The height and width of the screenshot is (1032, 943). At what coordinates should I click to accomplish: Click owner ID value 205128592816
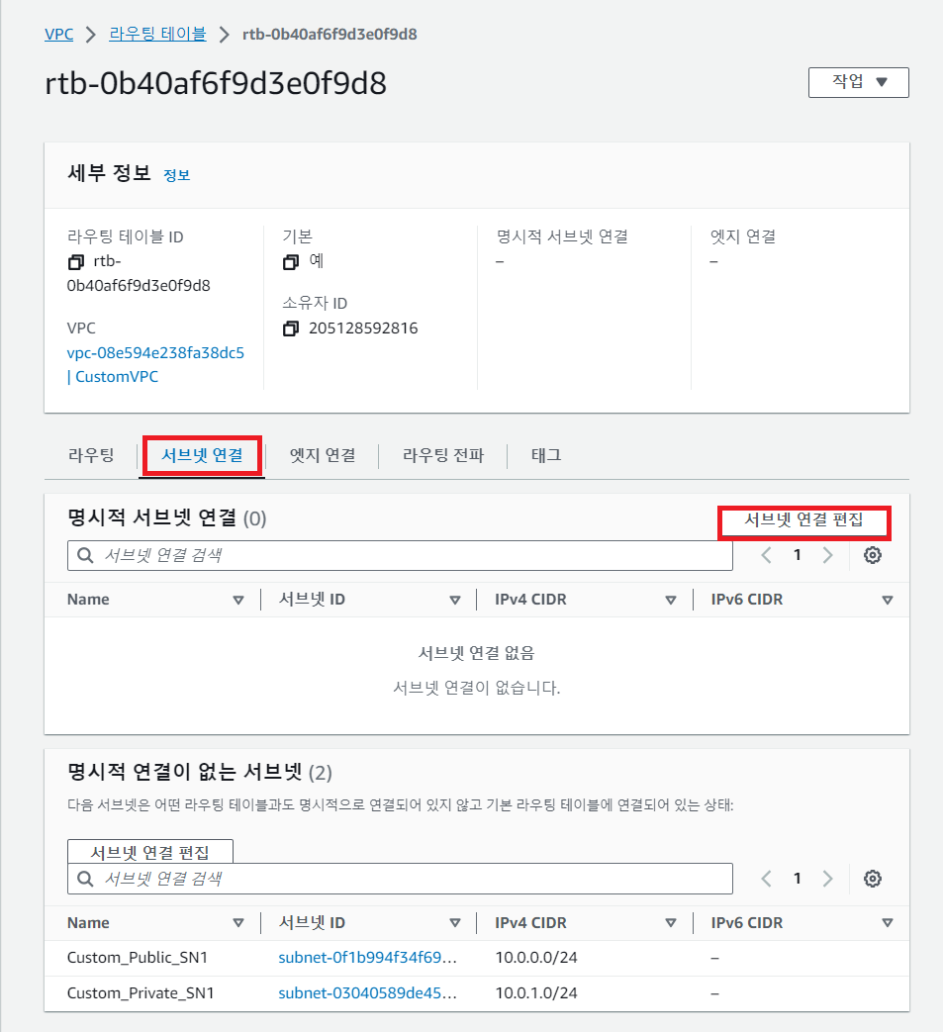[363, 328]
